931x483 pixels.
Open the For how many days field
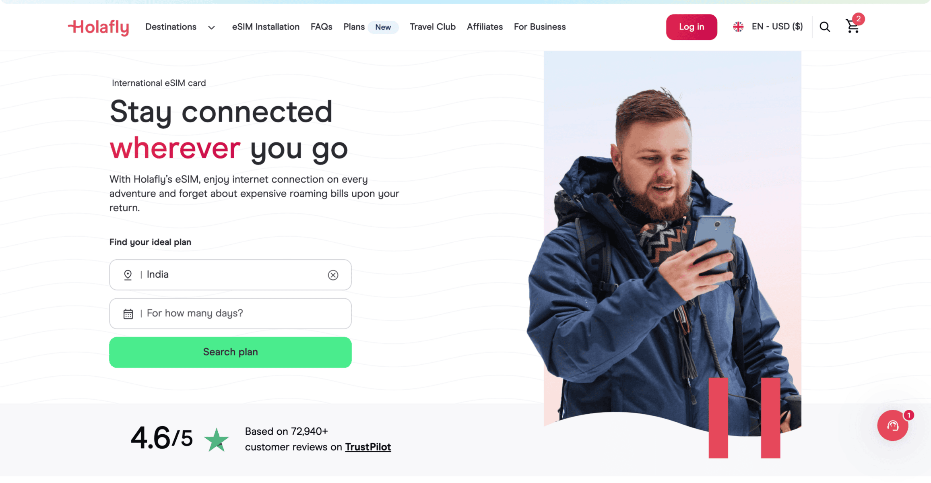tap(230, 314)
